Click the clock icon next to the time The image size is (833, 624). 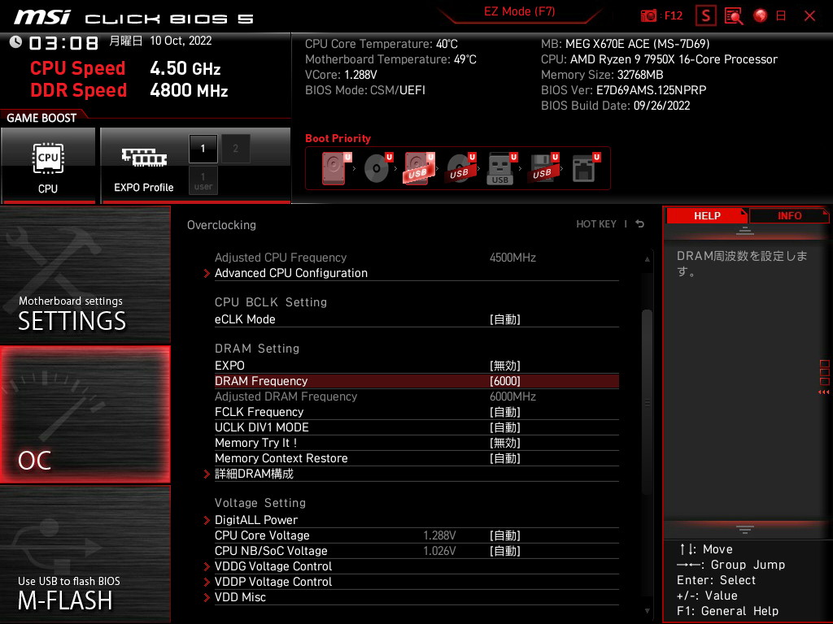[15, 42]
